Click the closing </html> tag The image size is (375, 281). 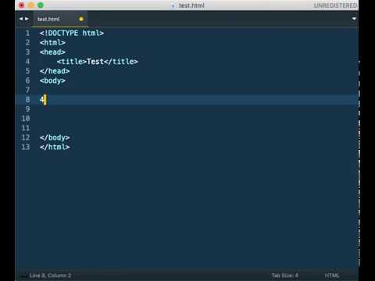click(x=55, y=147)
